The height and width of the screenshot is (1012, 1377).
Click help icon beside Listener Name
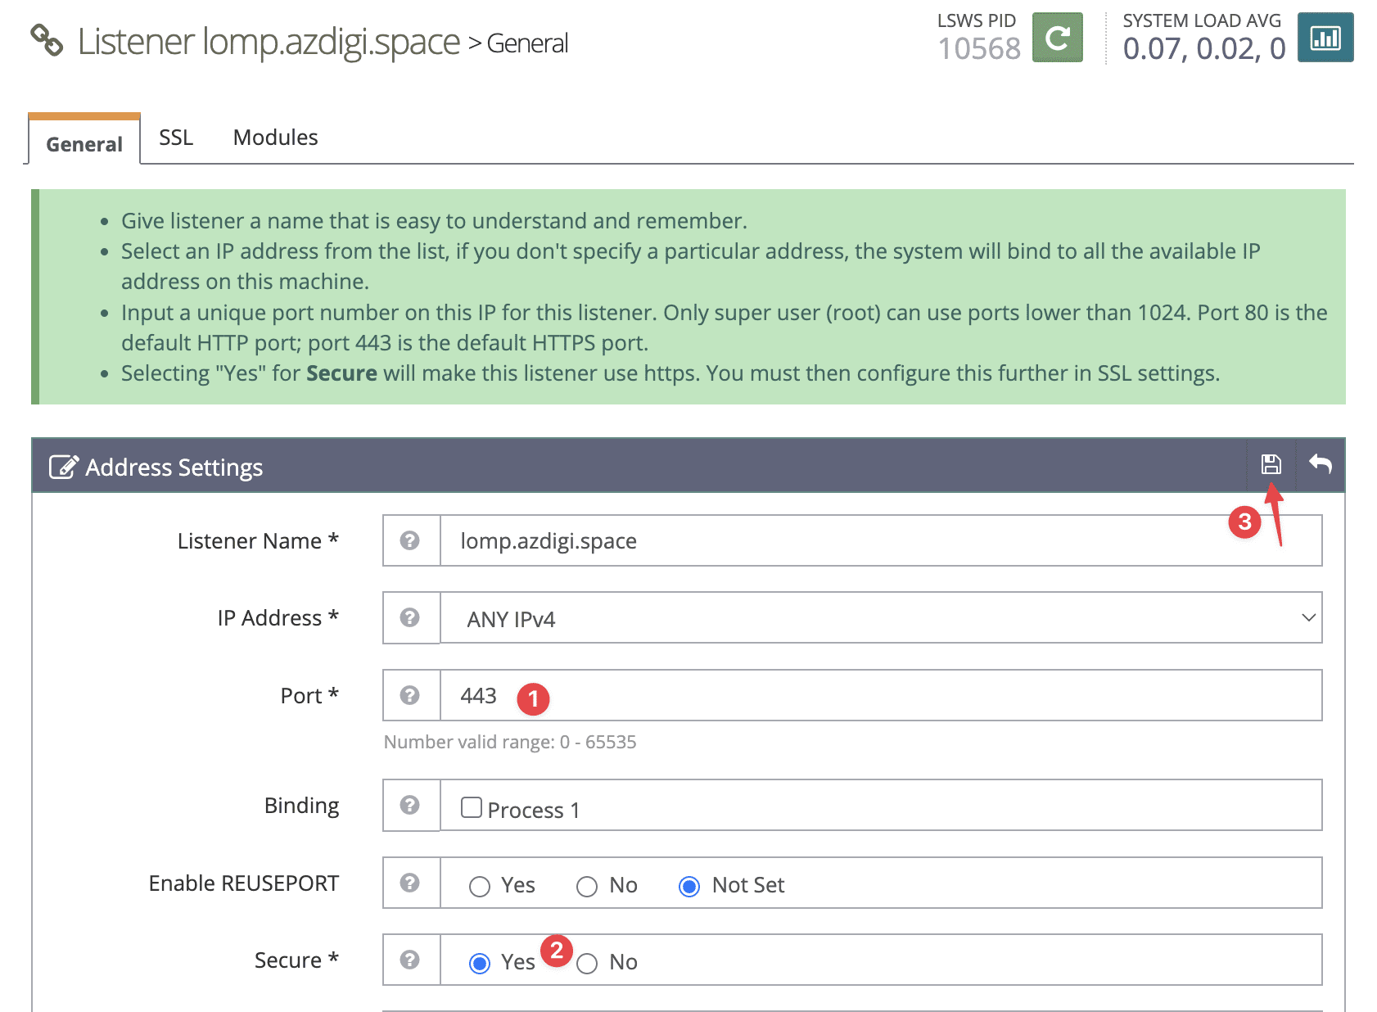pyautogui.click(x=410, y=540)
